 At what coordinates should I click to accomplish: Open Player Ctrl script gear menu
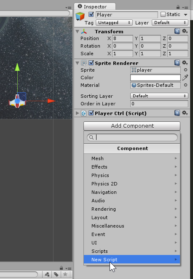tap(185, 113)
